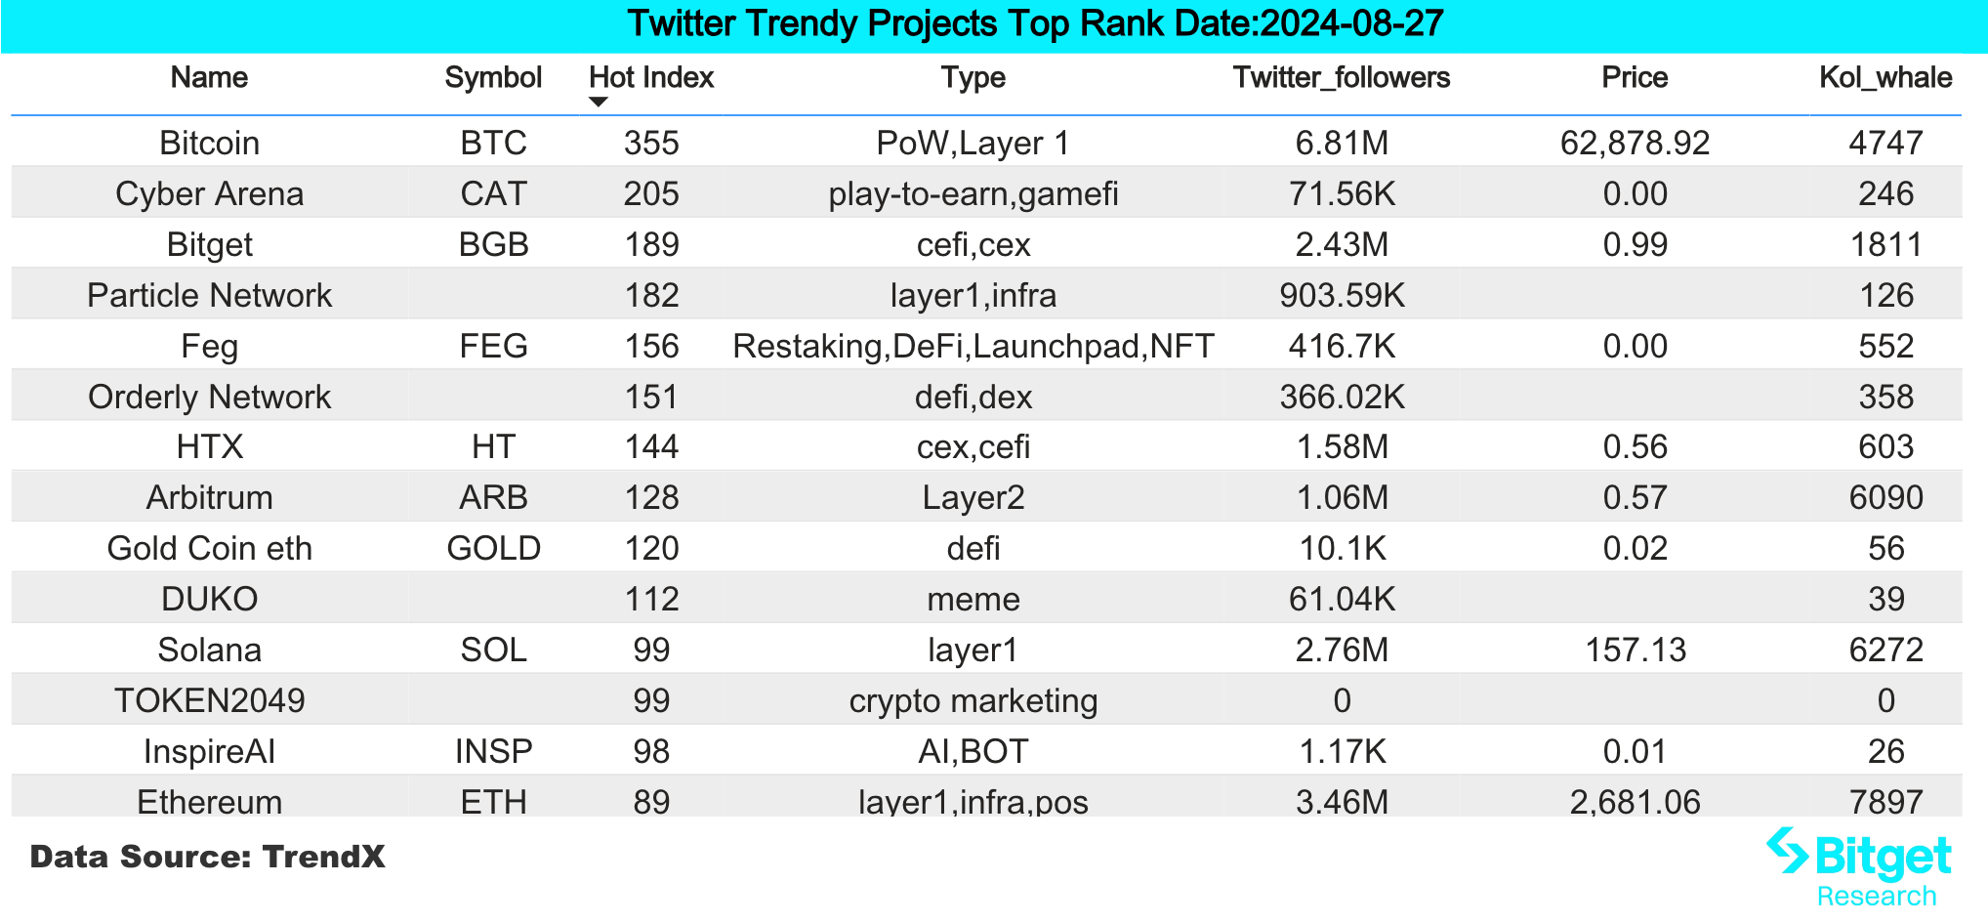Click the Solana project name

pos(209,651)
